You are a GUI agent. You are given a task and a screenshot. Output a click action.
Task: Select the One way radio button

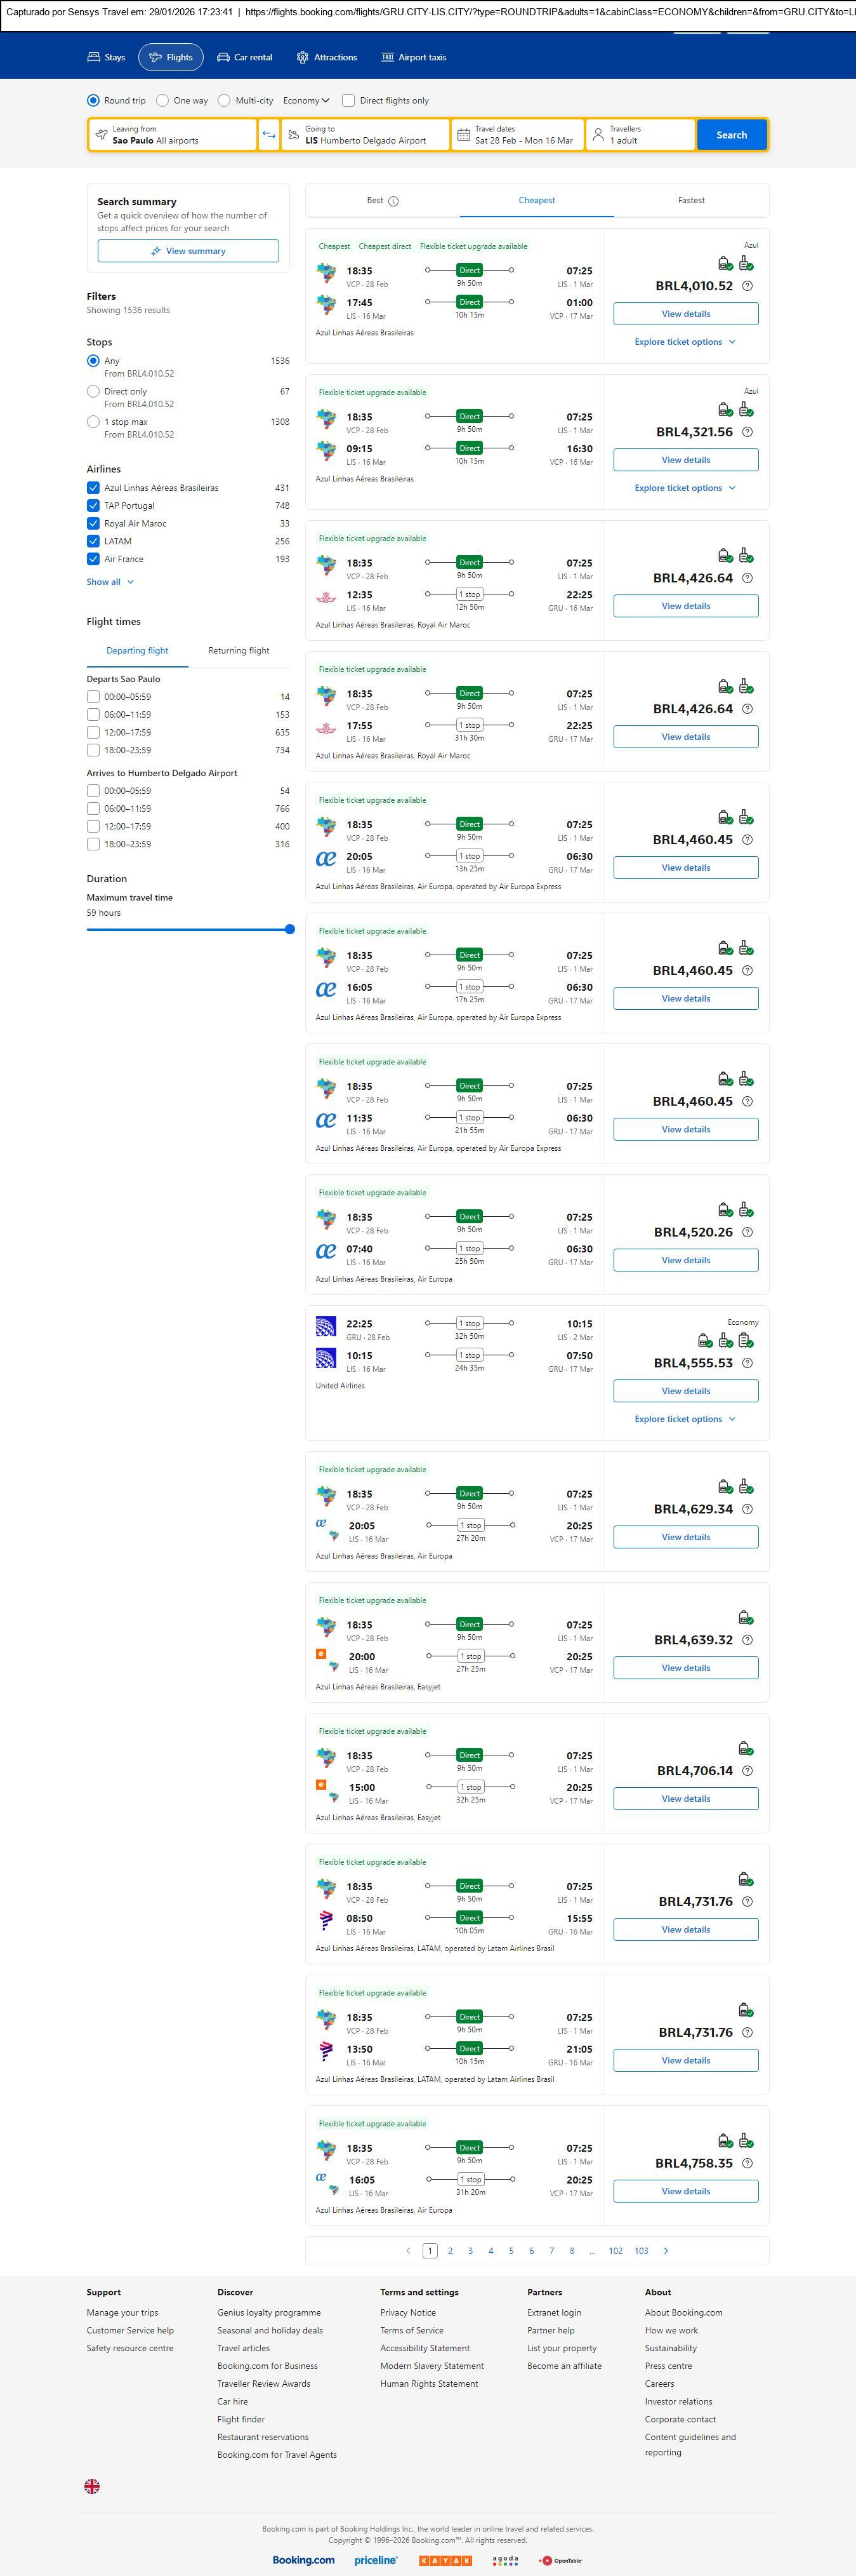pyautogui.click(x=163, y=100)
